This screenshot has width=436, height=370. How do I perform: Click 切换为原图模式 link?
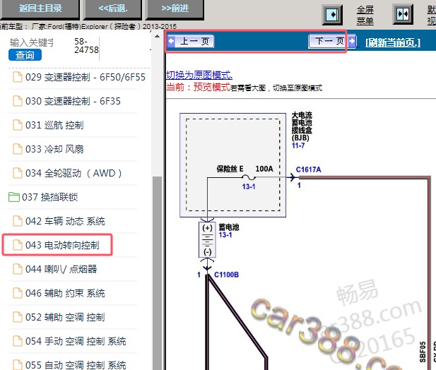coord(199,75)
